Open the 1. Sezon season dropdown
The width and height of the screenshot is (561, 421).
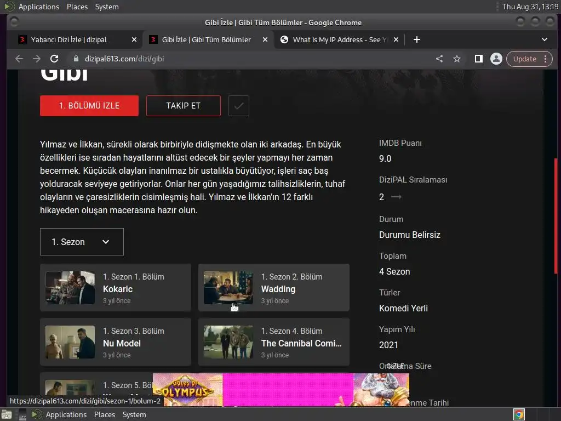(x=82, y=242)
